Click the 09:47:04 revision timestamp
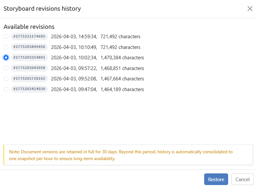The height and width of the screenshot is (187, 256). pos(74,89)
